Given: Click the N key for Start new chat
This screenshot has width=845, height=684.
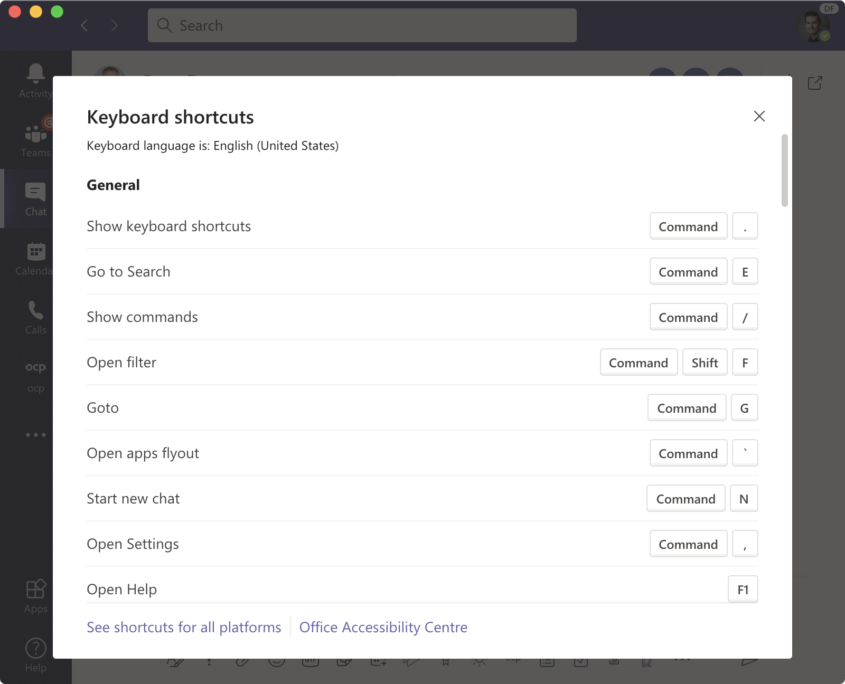Looking at the screenshot, I should [x=744, y=499].
